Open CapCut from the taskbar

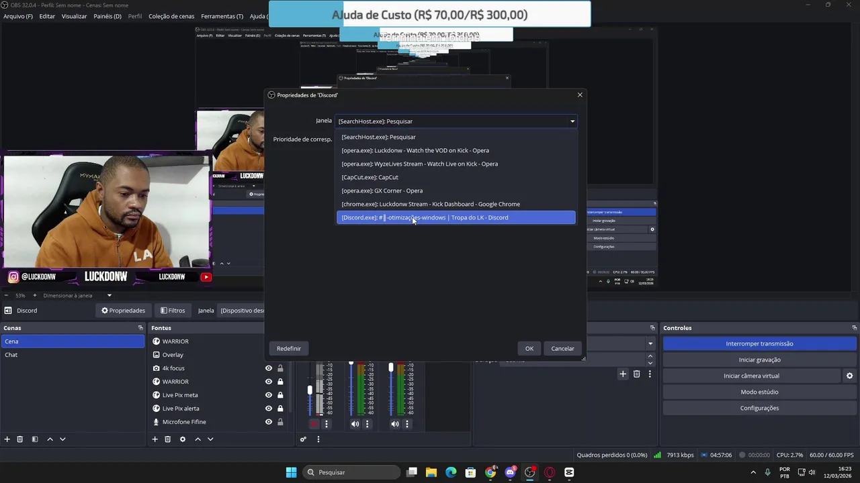(570, 472)
